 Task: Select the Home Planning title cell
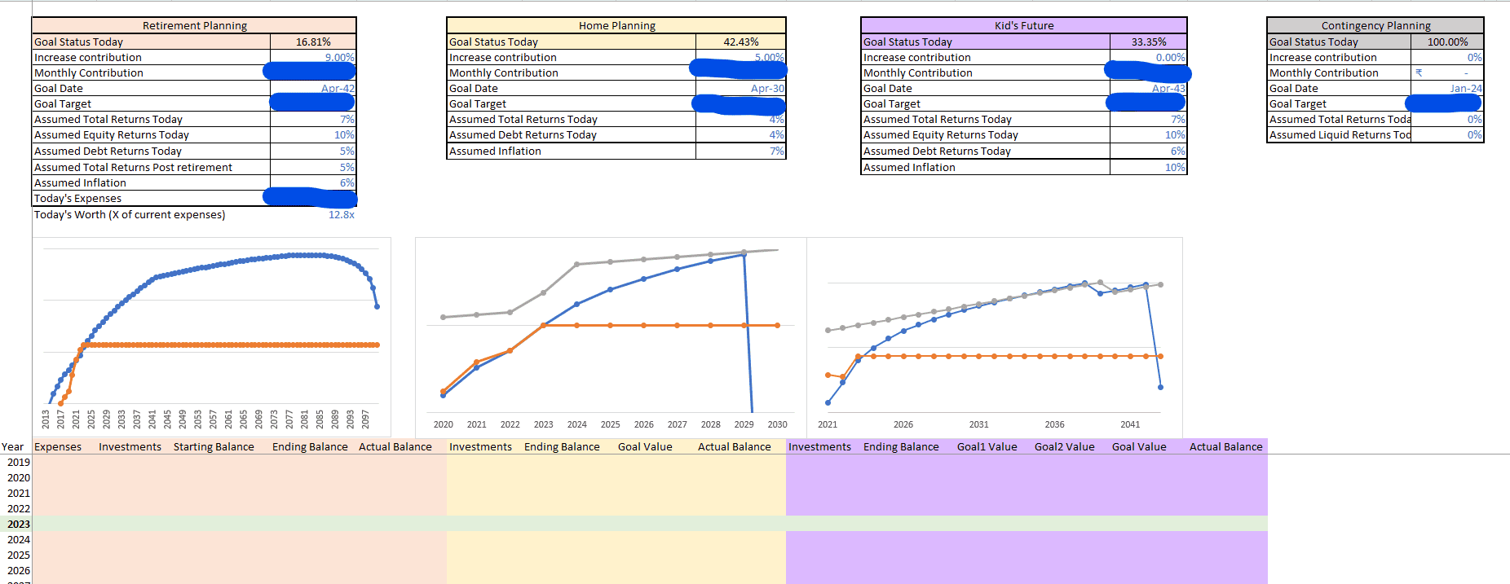tap(616, 25)
